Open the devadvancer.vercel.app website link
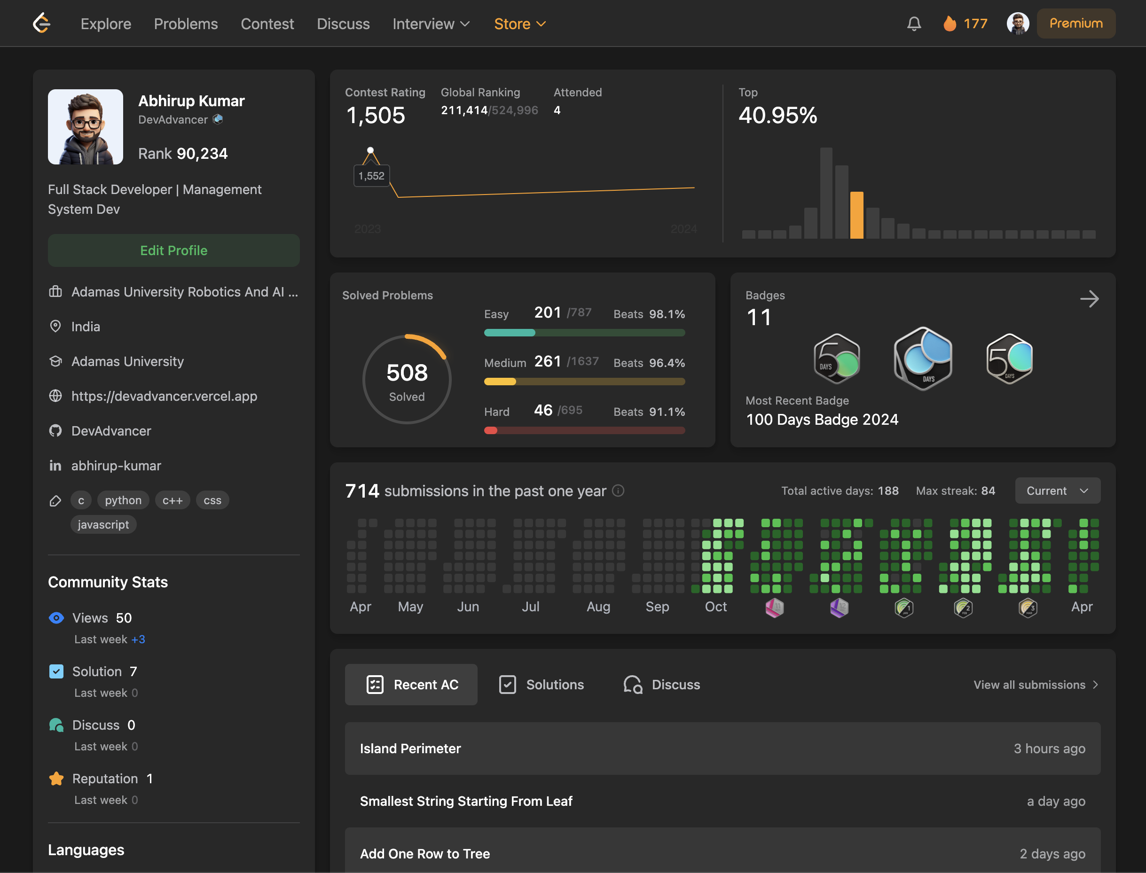This screenshot has width=1146, height=873. click(x=164, y=396)
